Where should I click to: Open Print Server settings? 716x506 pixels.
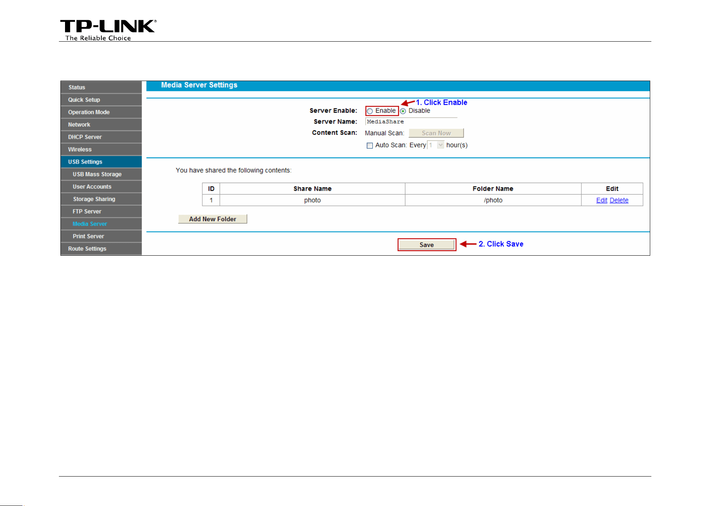[101, 236]
